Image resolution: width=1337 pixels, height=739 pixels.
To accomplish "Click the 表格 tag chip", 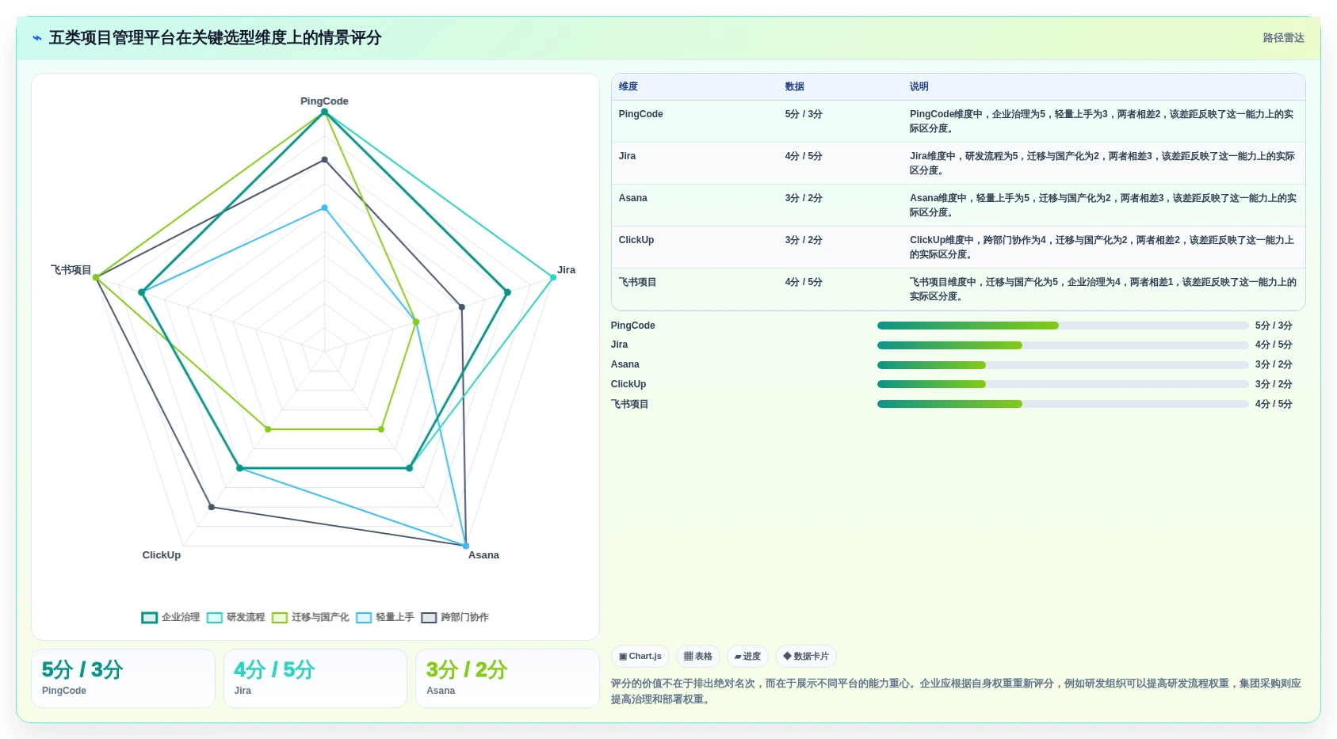I will [698, 657].
